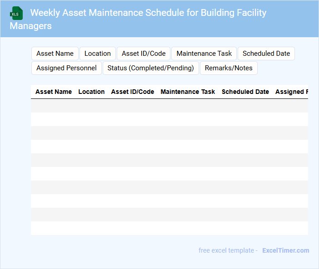Click the Asset Name column header

point(54,92)
